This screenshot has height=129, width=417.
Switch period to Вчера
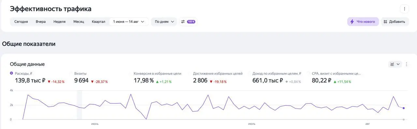pyautogui.click(x=41, y=22)
